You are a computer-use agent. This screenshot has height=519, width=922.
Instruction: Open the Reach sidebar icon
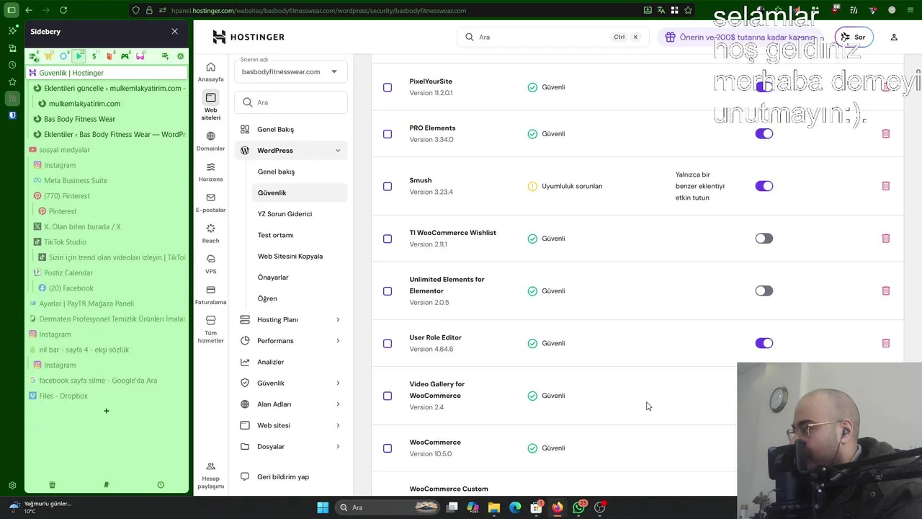(x=210, y=234)
